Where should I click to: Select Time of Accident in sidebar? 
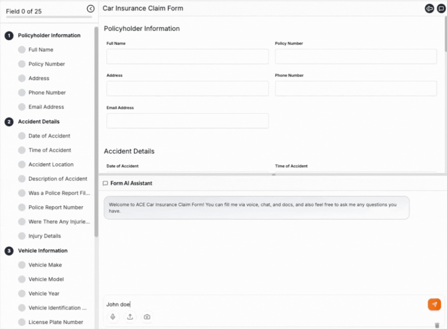45,150
